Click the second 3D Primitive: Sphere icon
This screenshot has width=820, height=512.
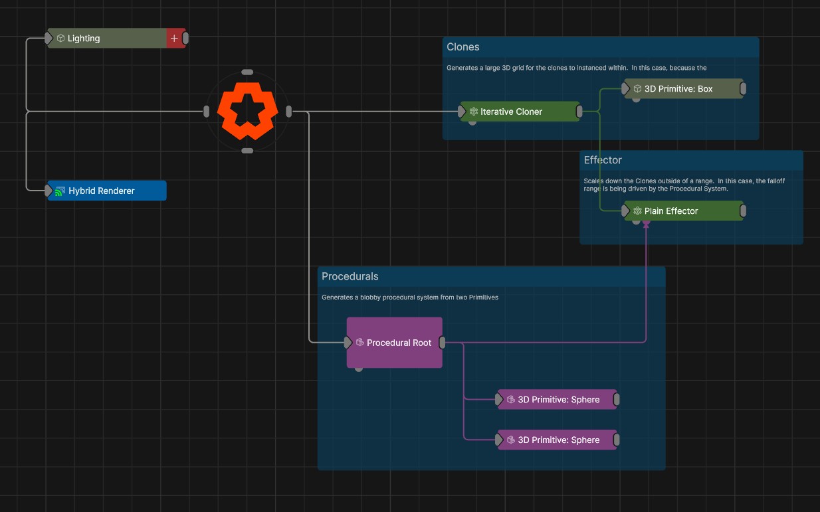click(x=510, y=440)
